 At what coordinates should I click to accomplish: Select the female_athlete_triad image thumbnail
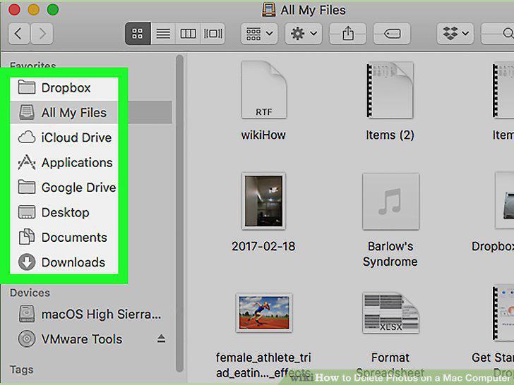click(x=264, y=312)
